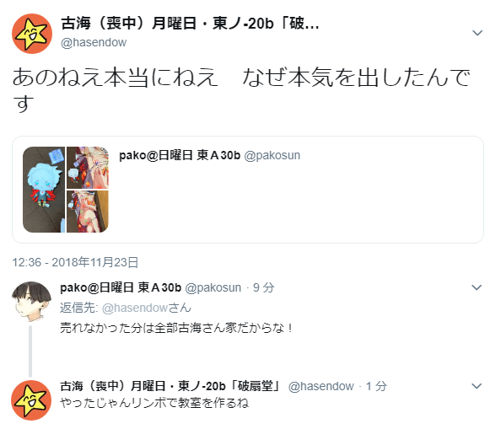Image resolution: width=501 pixels, height=429 pixels.
Task: Open the quoted tweet's @pakosun handle
Action: 272,155
